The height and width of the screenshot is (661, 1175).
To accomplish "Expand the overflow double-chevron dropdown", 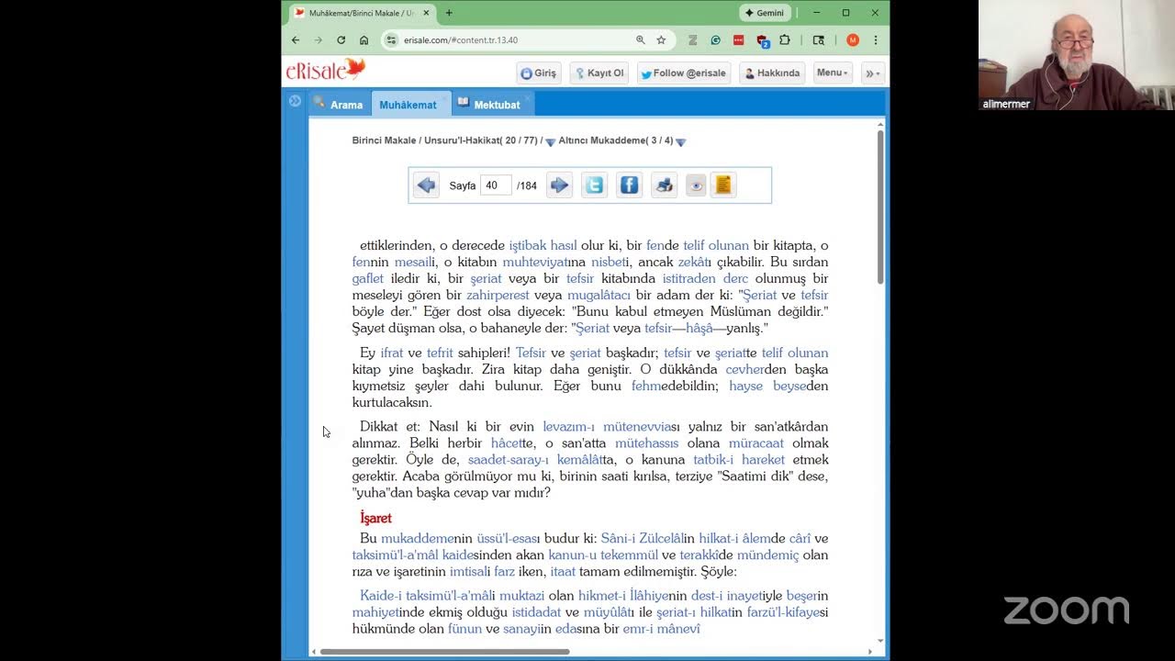I will 873,73.
